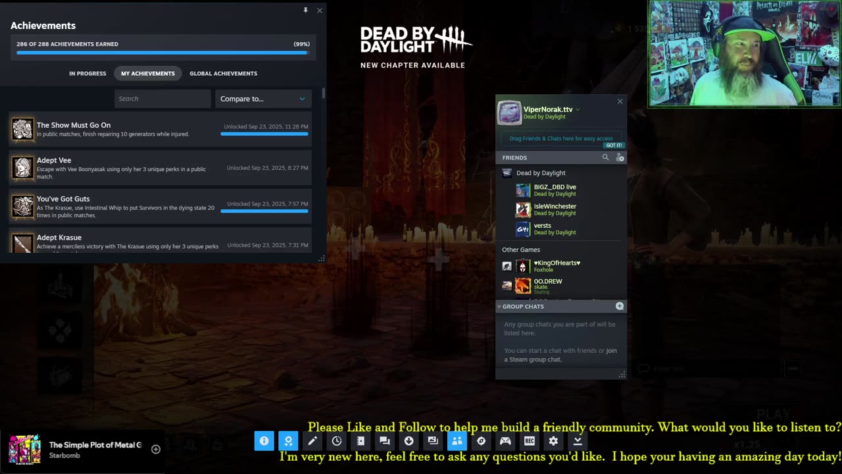Image resolution: width=842 pixels, height=474 pixels.
Task: Open the playtime clock icon in toolbar
Action: (337, 441)
